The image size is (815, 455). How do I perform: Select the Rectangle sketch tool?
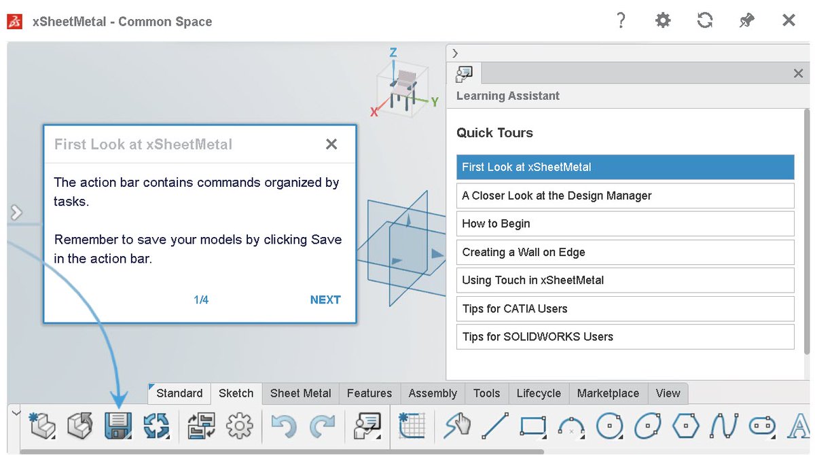click(x=534, y=426)
